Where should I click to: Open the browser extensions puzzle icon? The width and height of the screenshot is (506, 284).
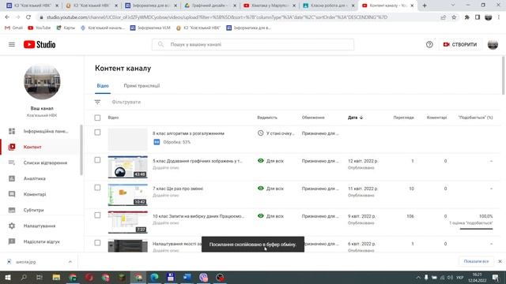[x=466, y=17]
